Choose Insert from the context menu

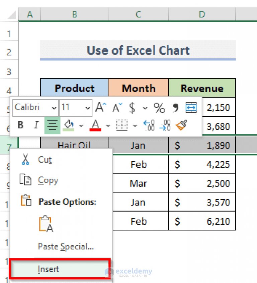[48, 269]
